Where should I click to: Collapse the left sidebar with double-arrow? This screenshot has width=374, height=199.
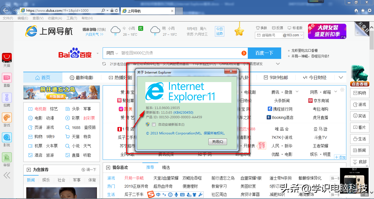coord(7,175)
